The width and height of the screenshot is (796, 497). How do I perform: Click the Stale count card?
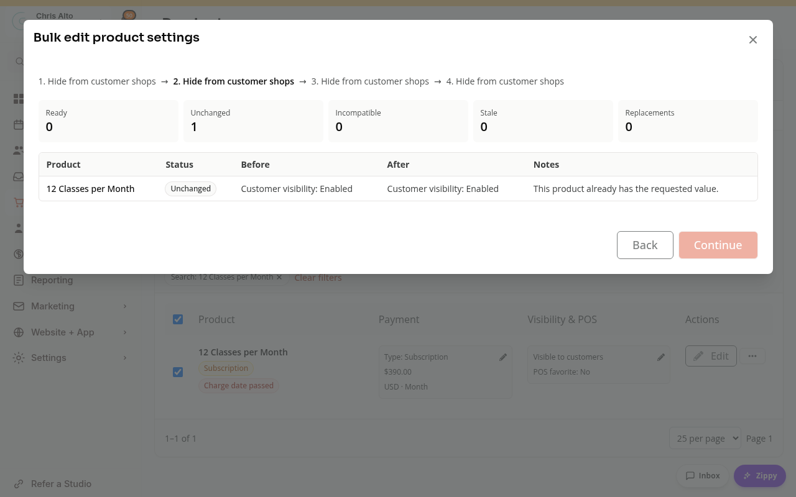coord(543,121)
